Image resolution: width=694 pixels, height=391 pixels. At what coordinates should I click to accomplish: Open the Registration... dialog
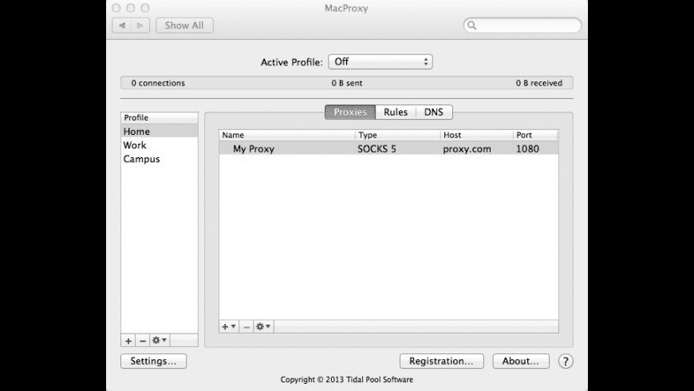coord(442,361)
